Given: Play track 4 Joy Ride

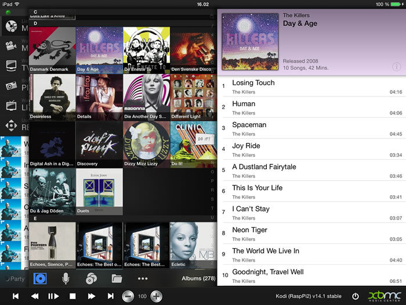Looking at the screenshot, I should pos(311,149).
